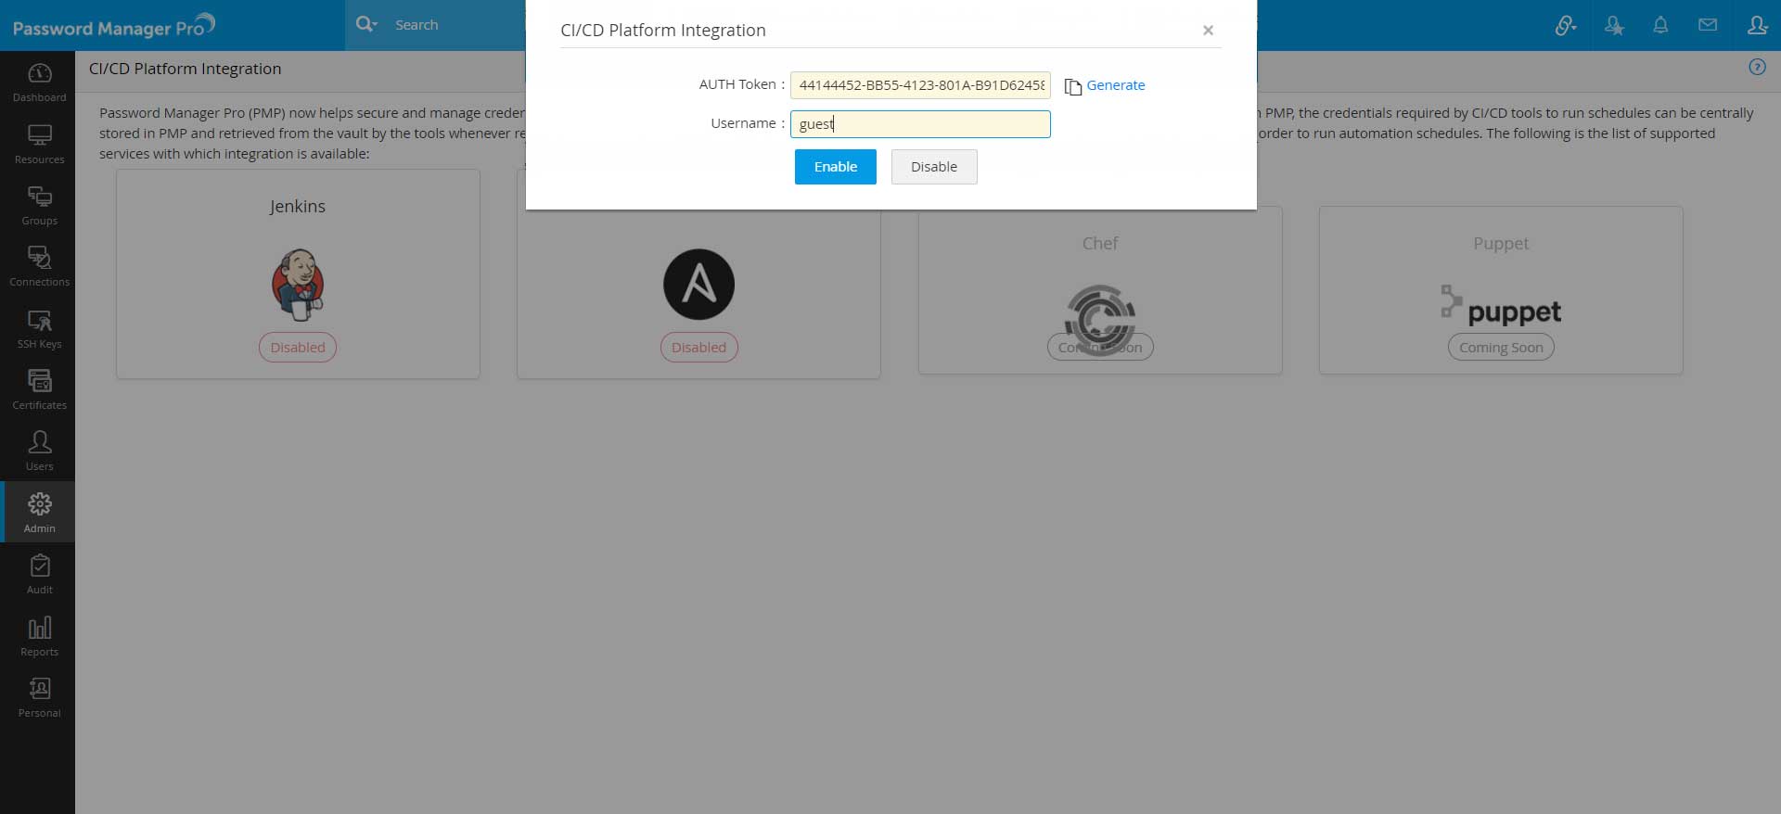The height and width of the screenshot is (814, 1781).
Task: Copy AUTH token with clipboard icon
Action: pos(1072,86)
